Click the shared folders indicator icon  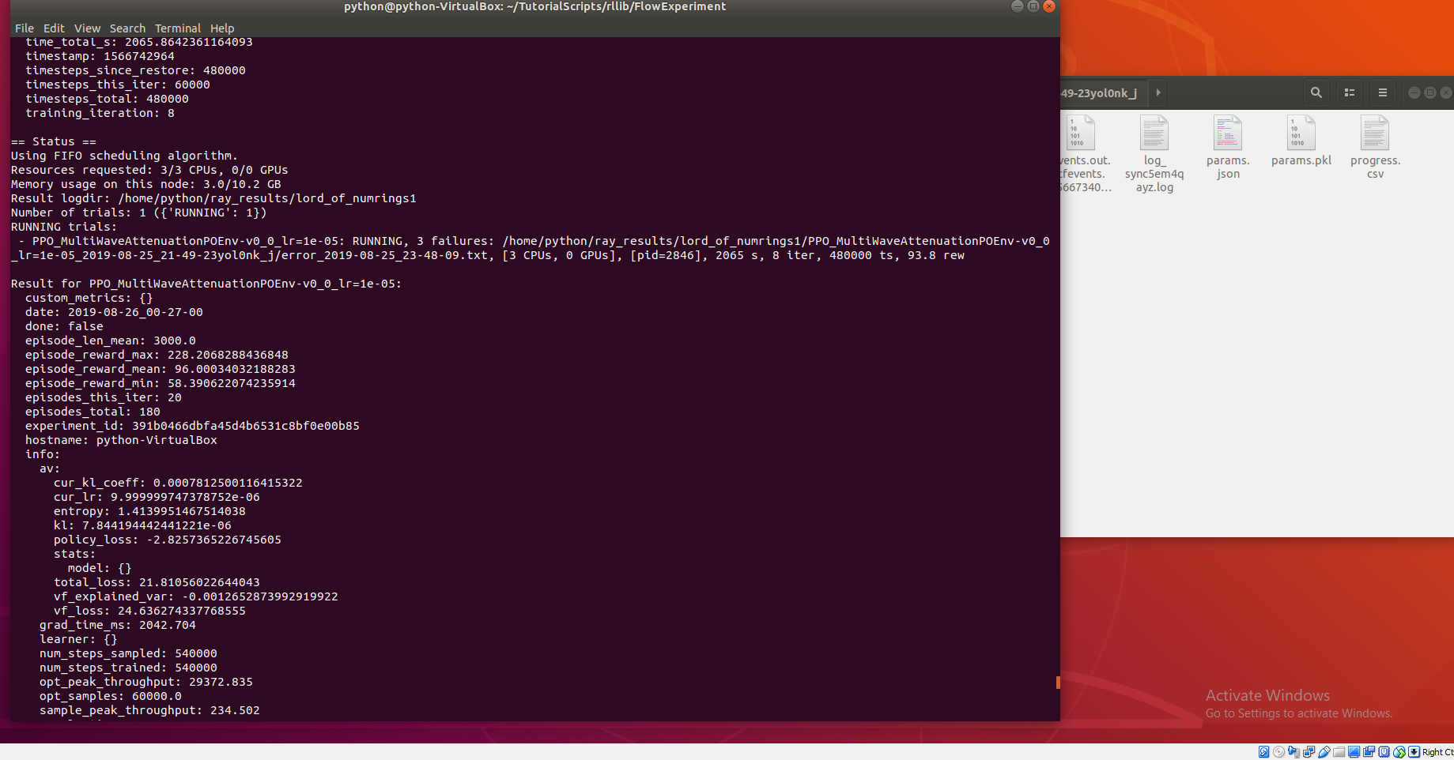coord(1339,751)
